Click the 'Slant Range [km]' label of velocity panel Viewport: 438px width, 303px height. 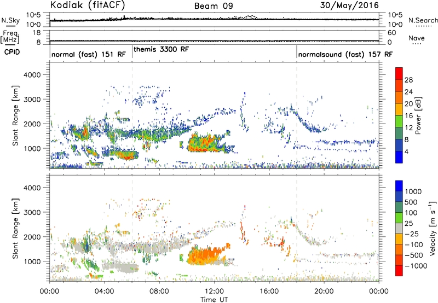[x=15, y=229]
